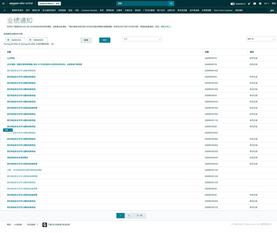This screenshot has width=277, height=233.
Task: Click the 帮助 link in the footer
Action: [9, 225]
